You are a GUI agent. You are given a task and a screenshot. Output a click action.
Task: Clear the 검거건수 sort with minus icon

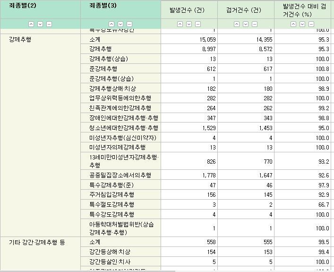tap(255, 24)
